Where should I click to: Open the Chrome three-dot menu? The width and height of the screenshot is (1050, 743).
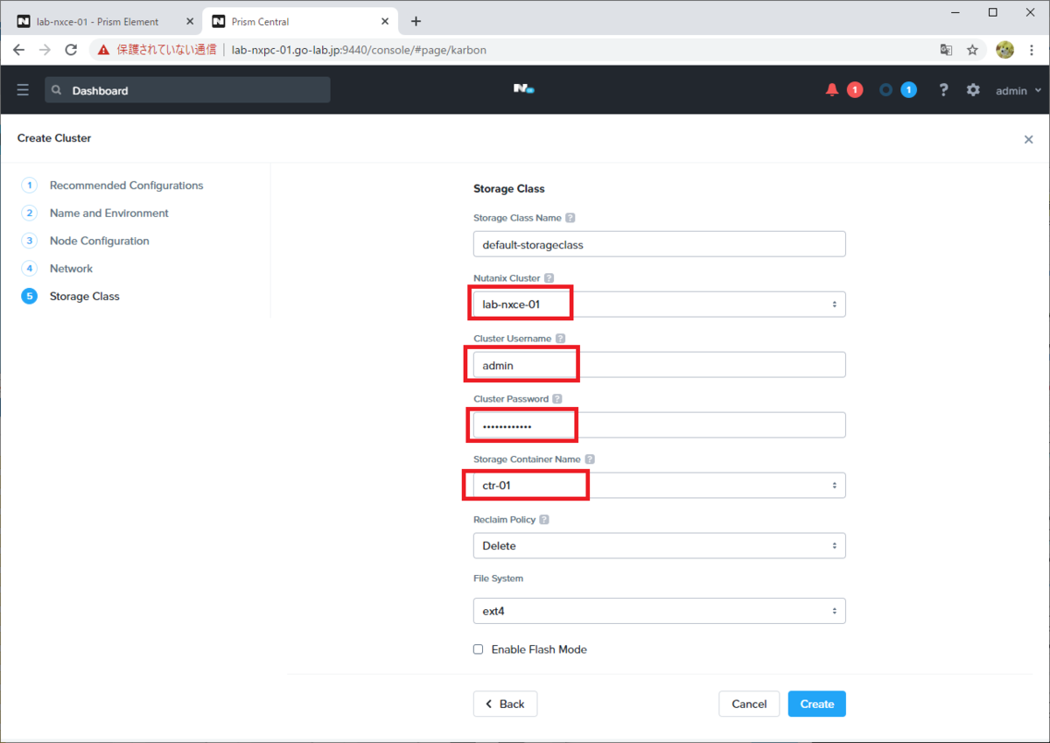[x=1032, y=50]
